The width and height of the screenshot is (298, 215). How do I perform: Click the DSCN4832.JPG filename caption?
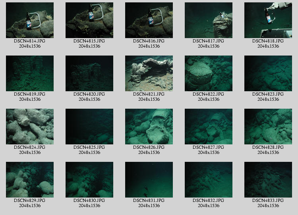pyautogui.click(x=208, y=200)
